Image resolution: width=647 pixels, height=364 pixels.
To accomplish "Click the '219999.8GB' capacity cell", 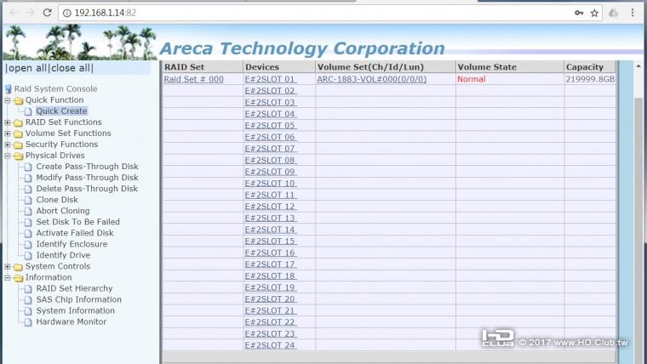I will [x=590, y=79].
